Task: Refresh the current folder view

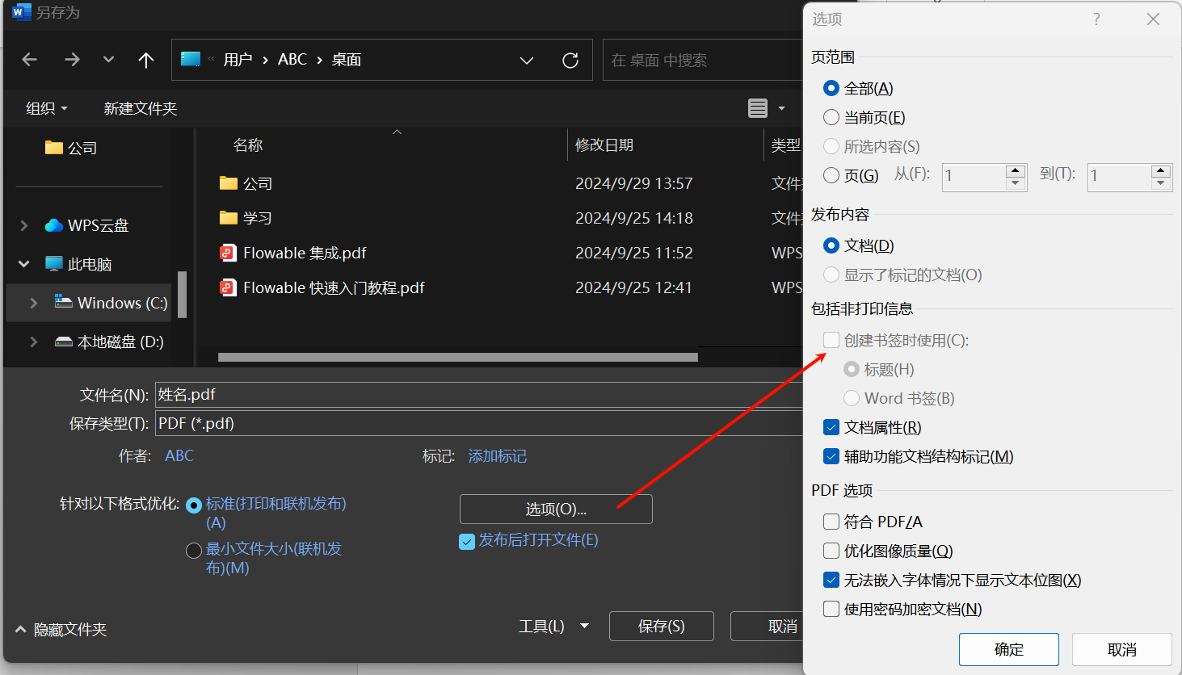Action: coord(570,61)
